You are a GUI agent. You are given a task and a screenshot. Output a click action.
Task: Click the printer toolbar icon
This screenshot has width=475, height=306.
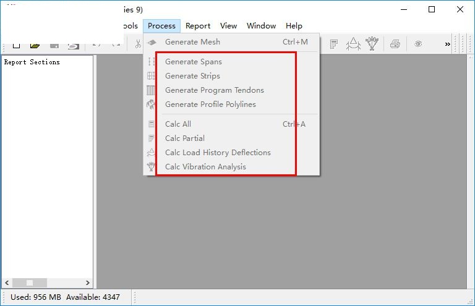(395, 44)
